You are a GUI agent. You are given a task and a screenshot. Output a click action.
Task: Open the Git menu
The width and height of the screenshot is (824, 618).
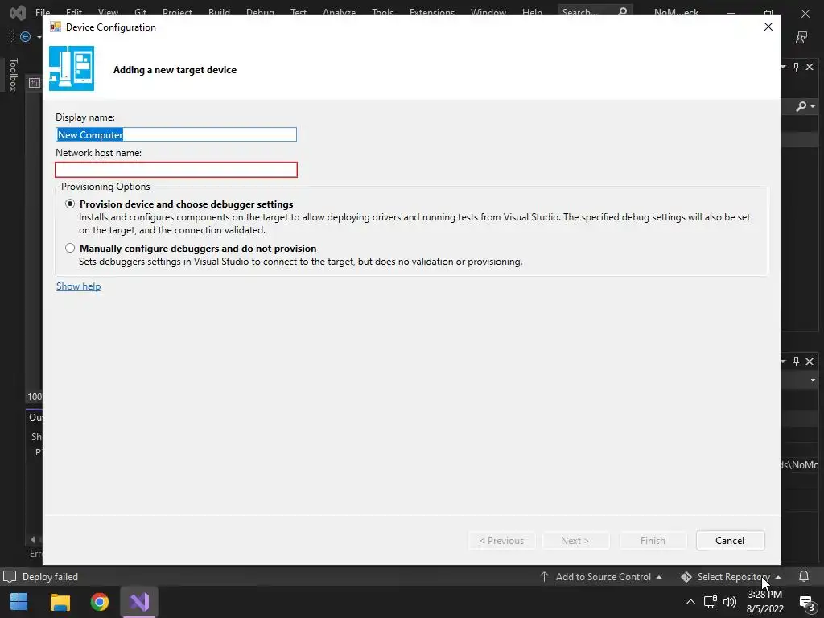pos(140,11)
